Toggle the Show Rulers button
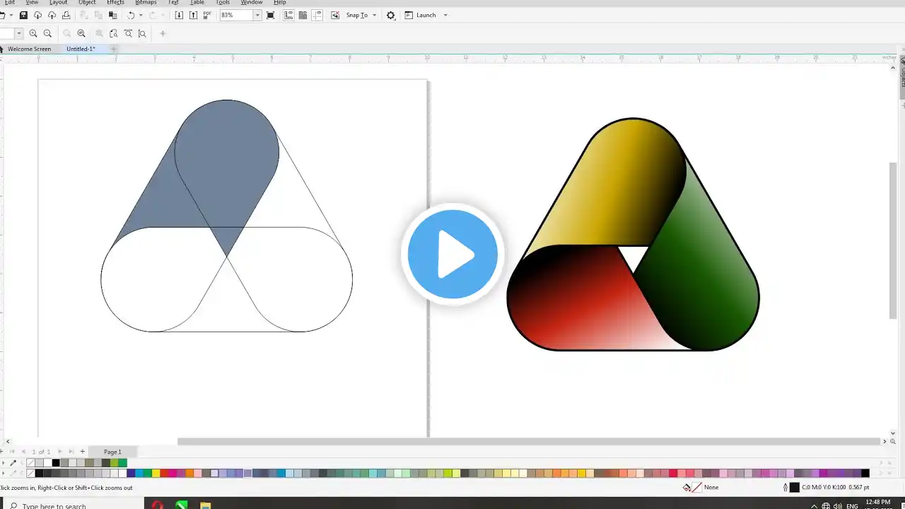This screenshot has width=905, height=509. coord(288,15)
